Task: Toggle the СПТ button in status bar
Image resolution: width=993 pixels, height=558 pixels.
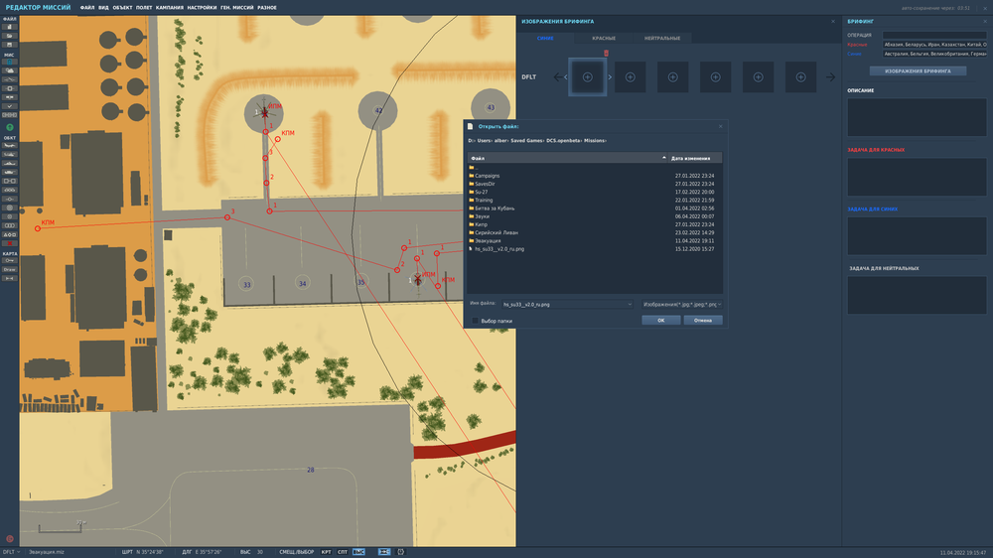Action: click(x=343, y=552)
